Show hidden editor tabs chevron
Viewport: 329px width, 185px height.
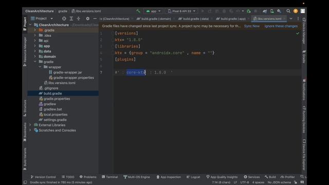[291, 18]
